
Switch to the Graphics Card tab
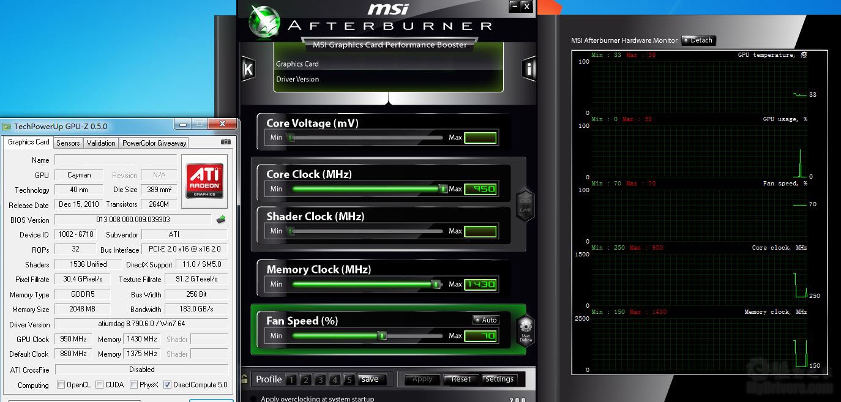pos(28,142)
